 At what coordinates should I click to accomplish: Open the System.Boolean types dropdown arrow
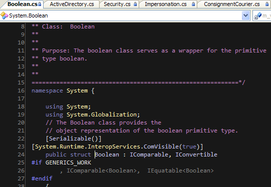coord(245,15)
